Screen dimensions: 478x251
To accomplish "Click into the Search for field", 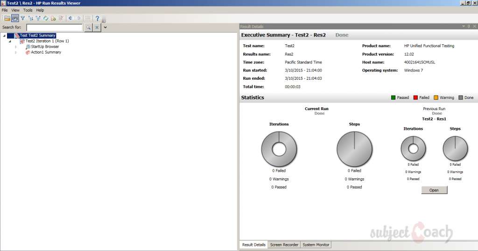I will coord(55,28).
